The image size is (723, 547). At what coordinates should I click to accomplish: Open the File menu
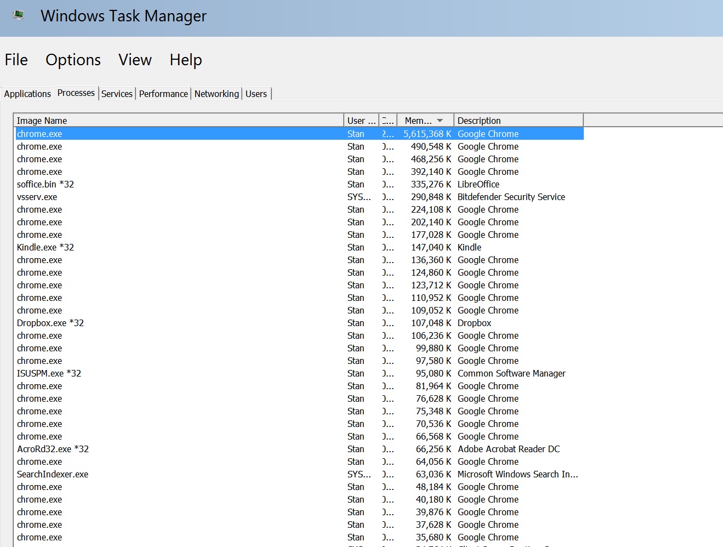click(x=16, y=60)
